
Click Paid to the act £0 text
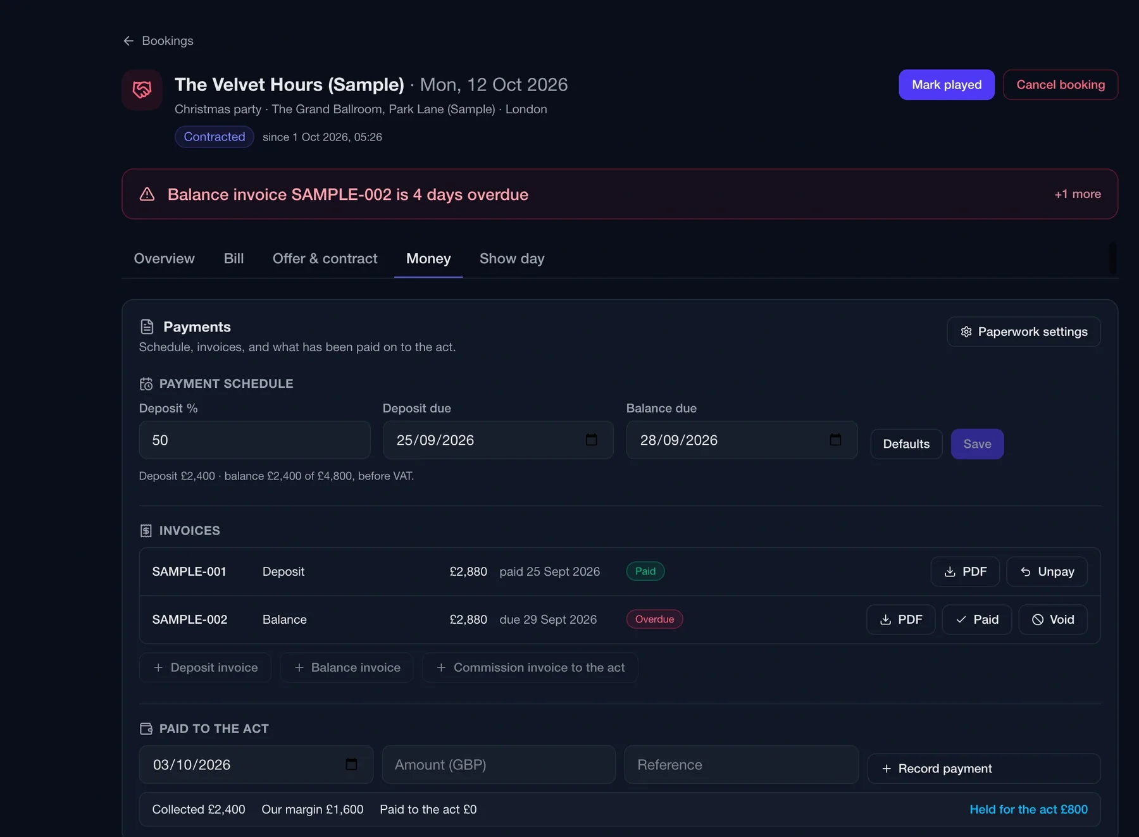click(x=428, y=809)
